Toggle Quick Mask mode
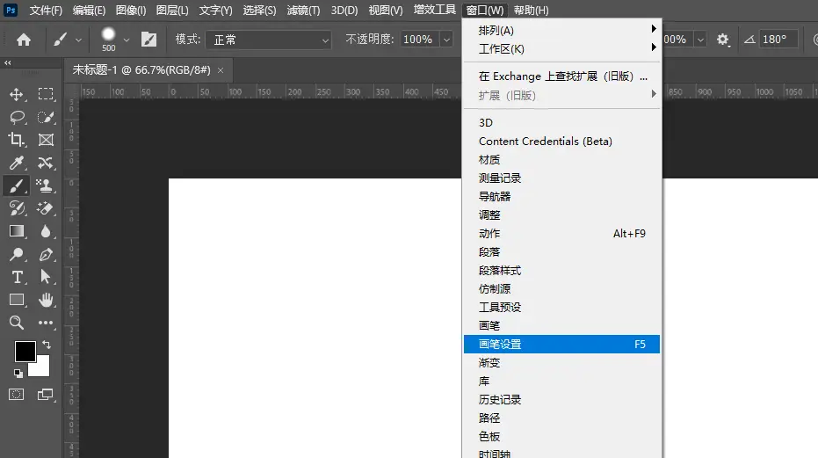 16,395
